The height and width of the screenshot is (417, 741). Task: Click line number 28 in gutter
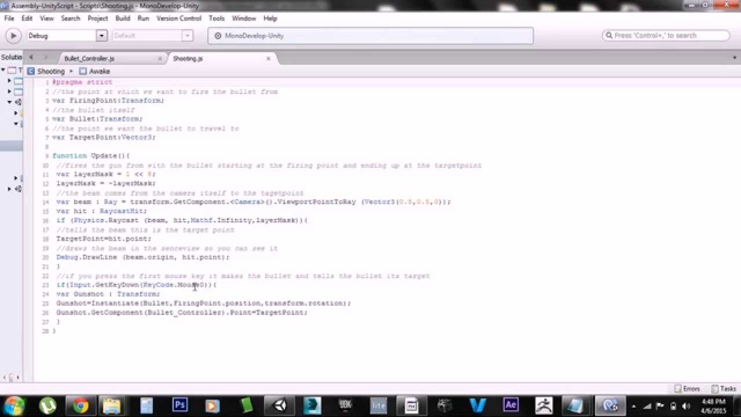[x=45, y=331]
